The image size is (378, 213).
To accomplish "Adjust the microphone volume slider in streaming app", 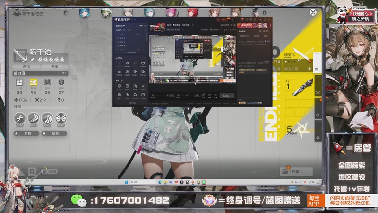I will (162, 95).
